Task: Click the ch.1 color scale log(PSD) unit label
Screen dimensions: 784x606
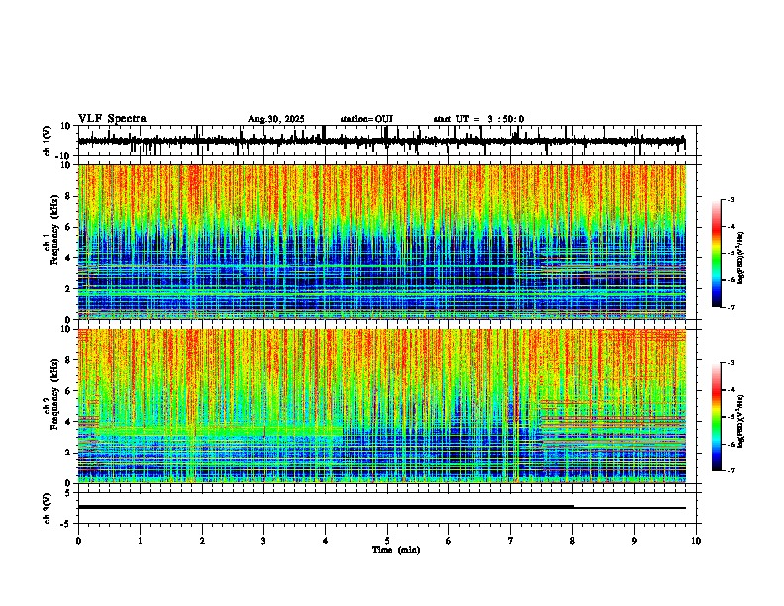Action: (x=741, y=257)
